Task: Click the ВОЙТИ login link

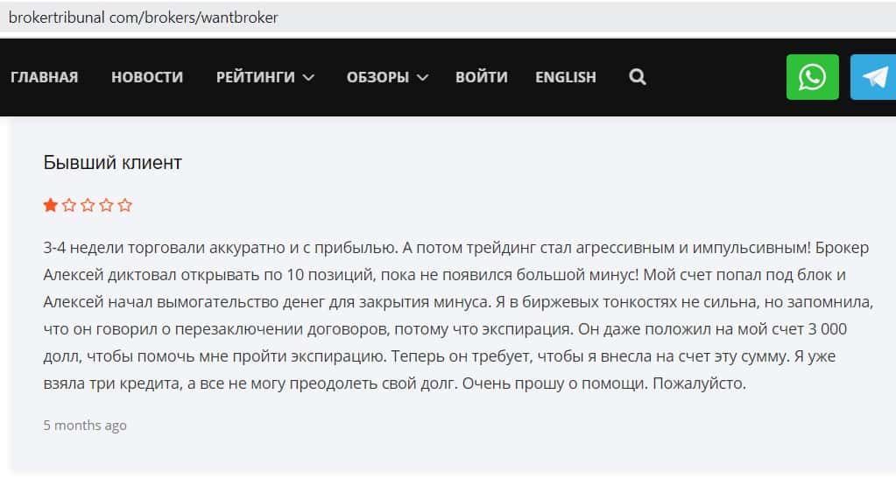Action: point(481,77)
